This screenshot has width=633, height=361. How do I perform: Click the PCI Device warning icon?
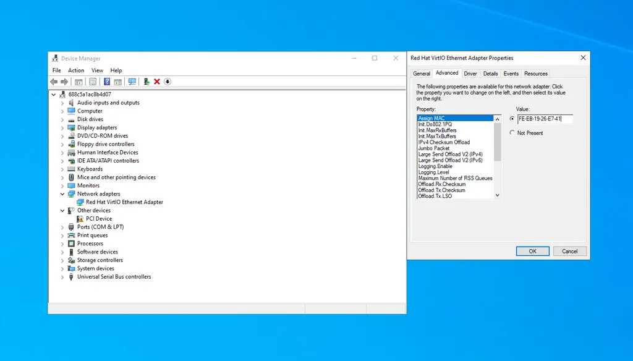coord(80,218)
